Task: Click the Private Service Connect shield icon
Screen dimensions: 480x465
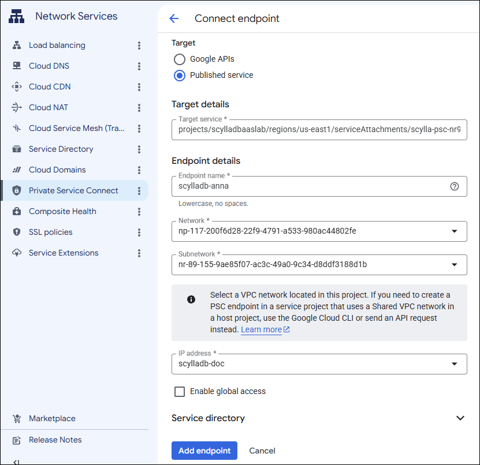Action: tap(17, 190)
